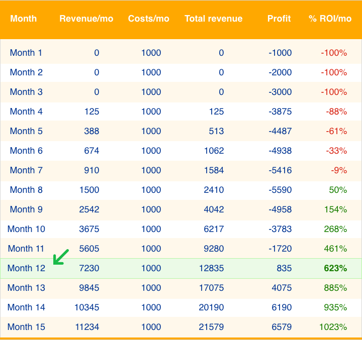Click the -9% ROI value in Month 7
Viewport: 362px width, 340px height.
(339, 170)
